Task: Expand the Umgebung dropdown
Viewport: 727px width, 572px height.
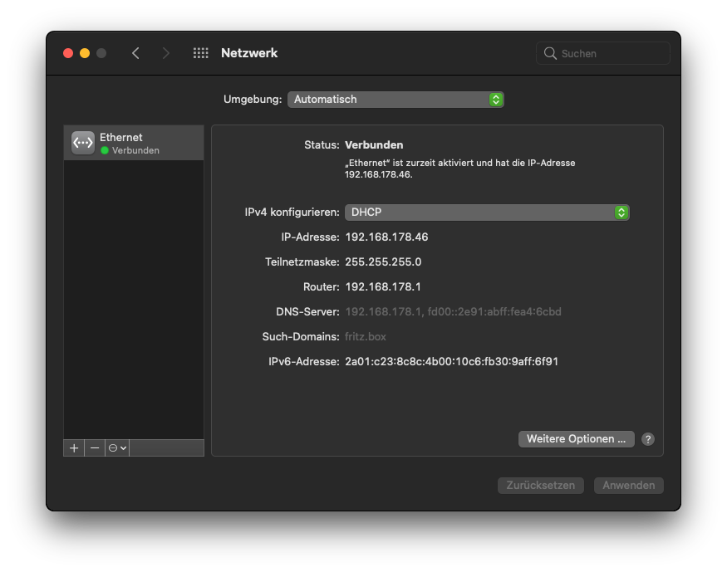Action: tap(395, 100)
